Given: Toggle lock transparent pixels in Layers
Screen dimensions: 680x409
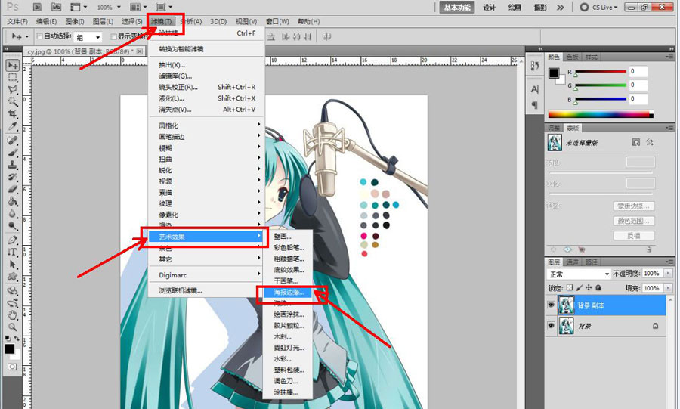Looking at the screenshot, I should [x=570, y=287].
